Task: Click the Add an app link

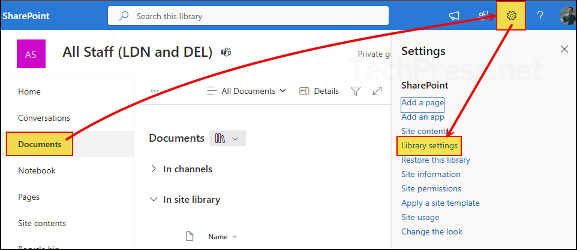Action: 422,117
